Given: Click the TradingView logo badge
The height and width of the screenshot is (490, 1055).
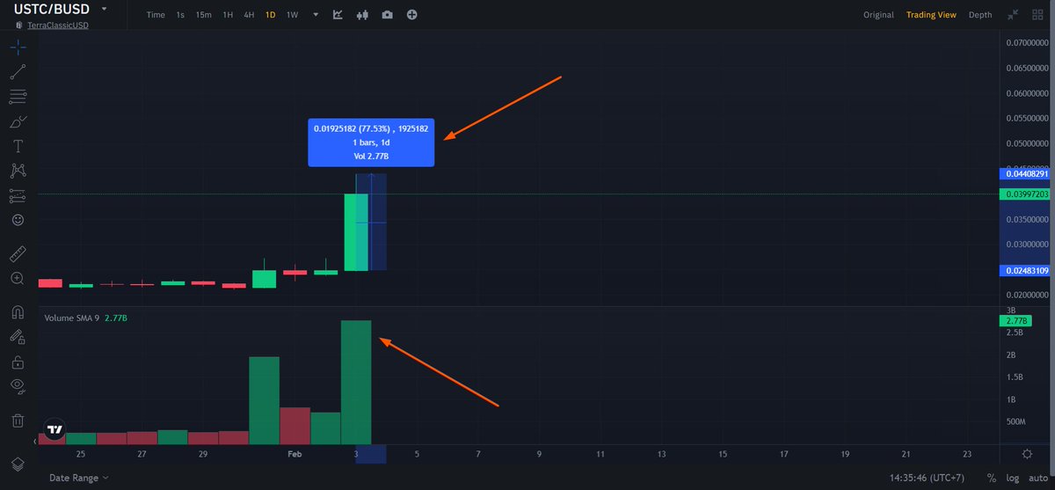Looking at the screenshot, I should click(x=55, y=429).
